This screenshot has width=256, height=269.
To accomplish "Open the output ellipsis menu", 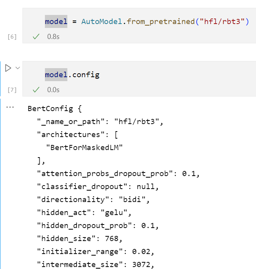I will 10,107.
